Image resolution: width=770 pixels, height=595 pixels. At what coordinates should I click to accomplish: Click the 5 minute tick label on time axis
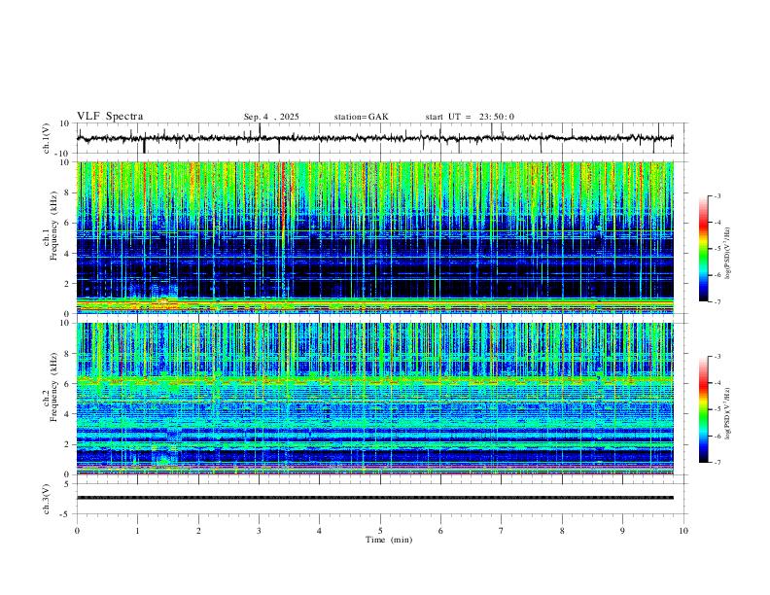point(380,531)
